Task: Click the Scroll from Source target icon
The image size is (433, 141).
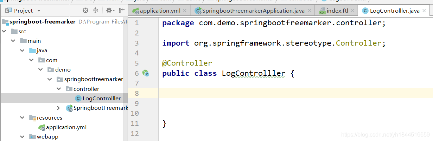Action: click(x=85, y=11)
